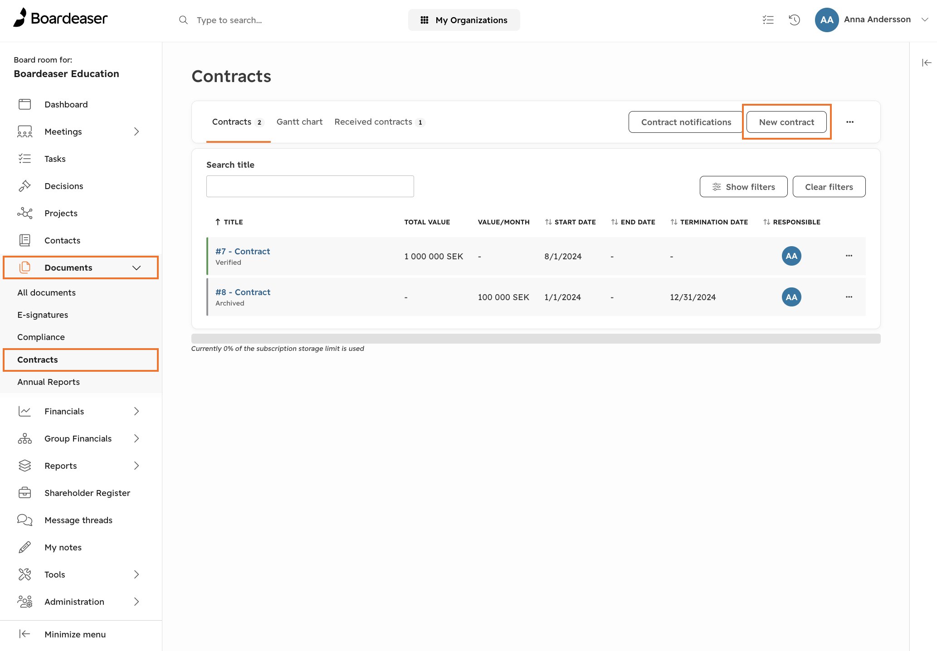Open Compliance in sidebar
The width and height of the screenshot is (937, 651).
pyautogui.click(x=41, y=337)
